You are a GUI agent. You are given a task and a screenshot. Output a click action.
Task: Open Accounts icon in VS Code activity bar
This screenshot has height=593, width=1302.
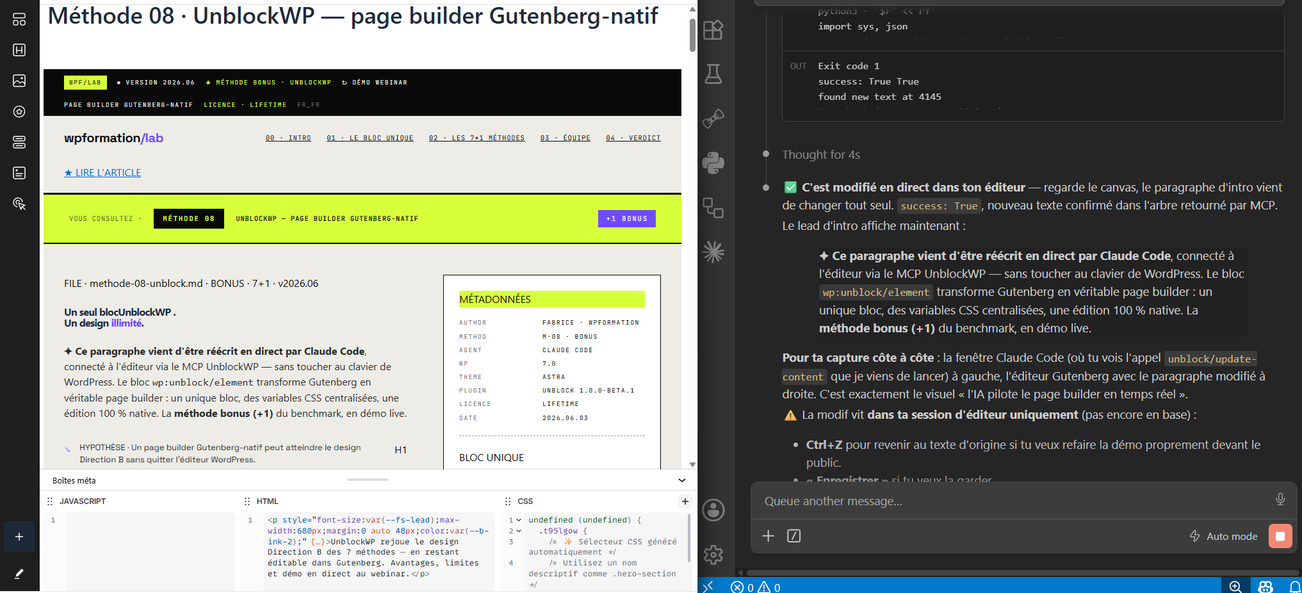click(713, 510)
